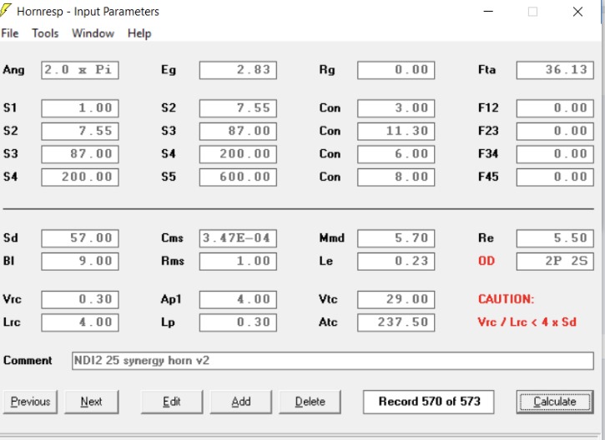Select the Ang field showing 2.0 x Pi
This screenshot has height=440, width=605.
coord(80,70)
